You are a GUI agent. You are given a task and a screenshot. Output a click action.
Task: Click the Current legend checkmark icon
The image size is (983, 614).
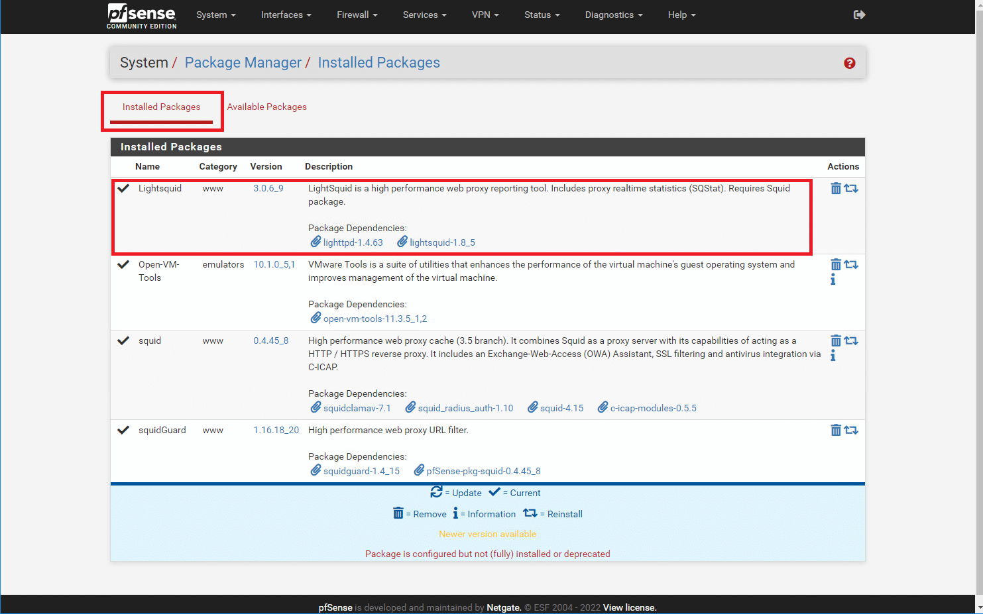click(494, 492)
